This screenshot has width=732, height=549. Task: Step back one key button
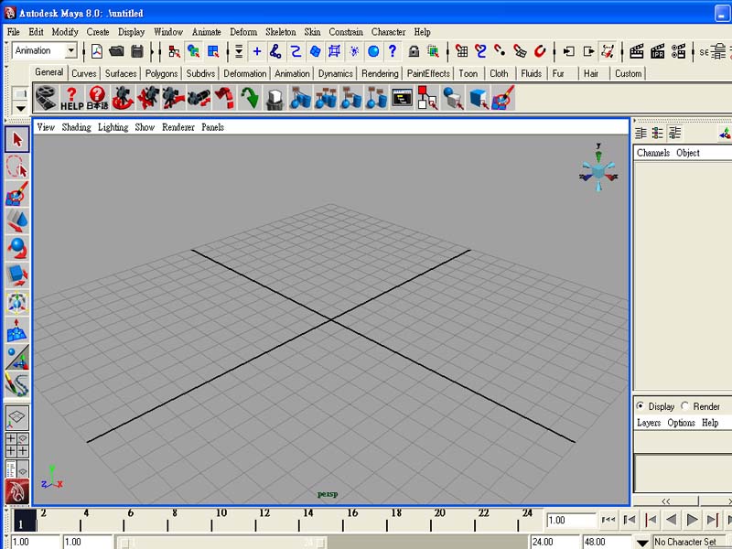(651, 520)
